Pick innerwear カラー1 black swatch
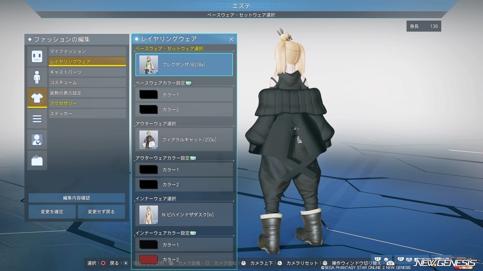Viewport: 483px width, 271px height. [x=148, y=245]
